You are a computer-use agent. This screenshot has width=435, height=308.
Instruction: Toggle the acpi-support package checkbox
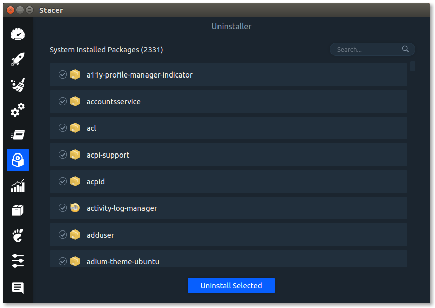point(63,155)
